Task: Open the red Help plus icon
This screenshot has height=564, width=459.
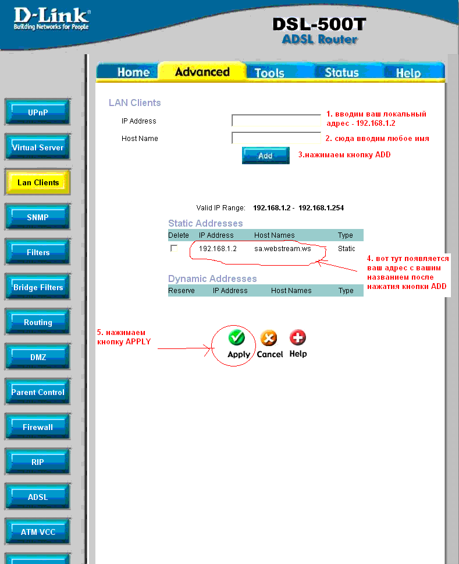Action: point(298,338)
